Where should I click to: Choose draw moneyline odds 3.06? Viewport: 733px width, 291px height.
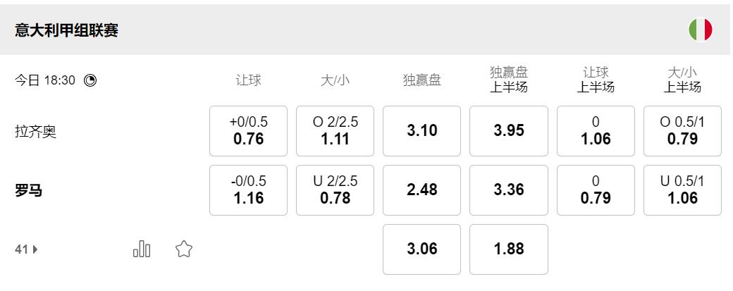pos(421,249)
